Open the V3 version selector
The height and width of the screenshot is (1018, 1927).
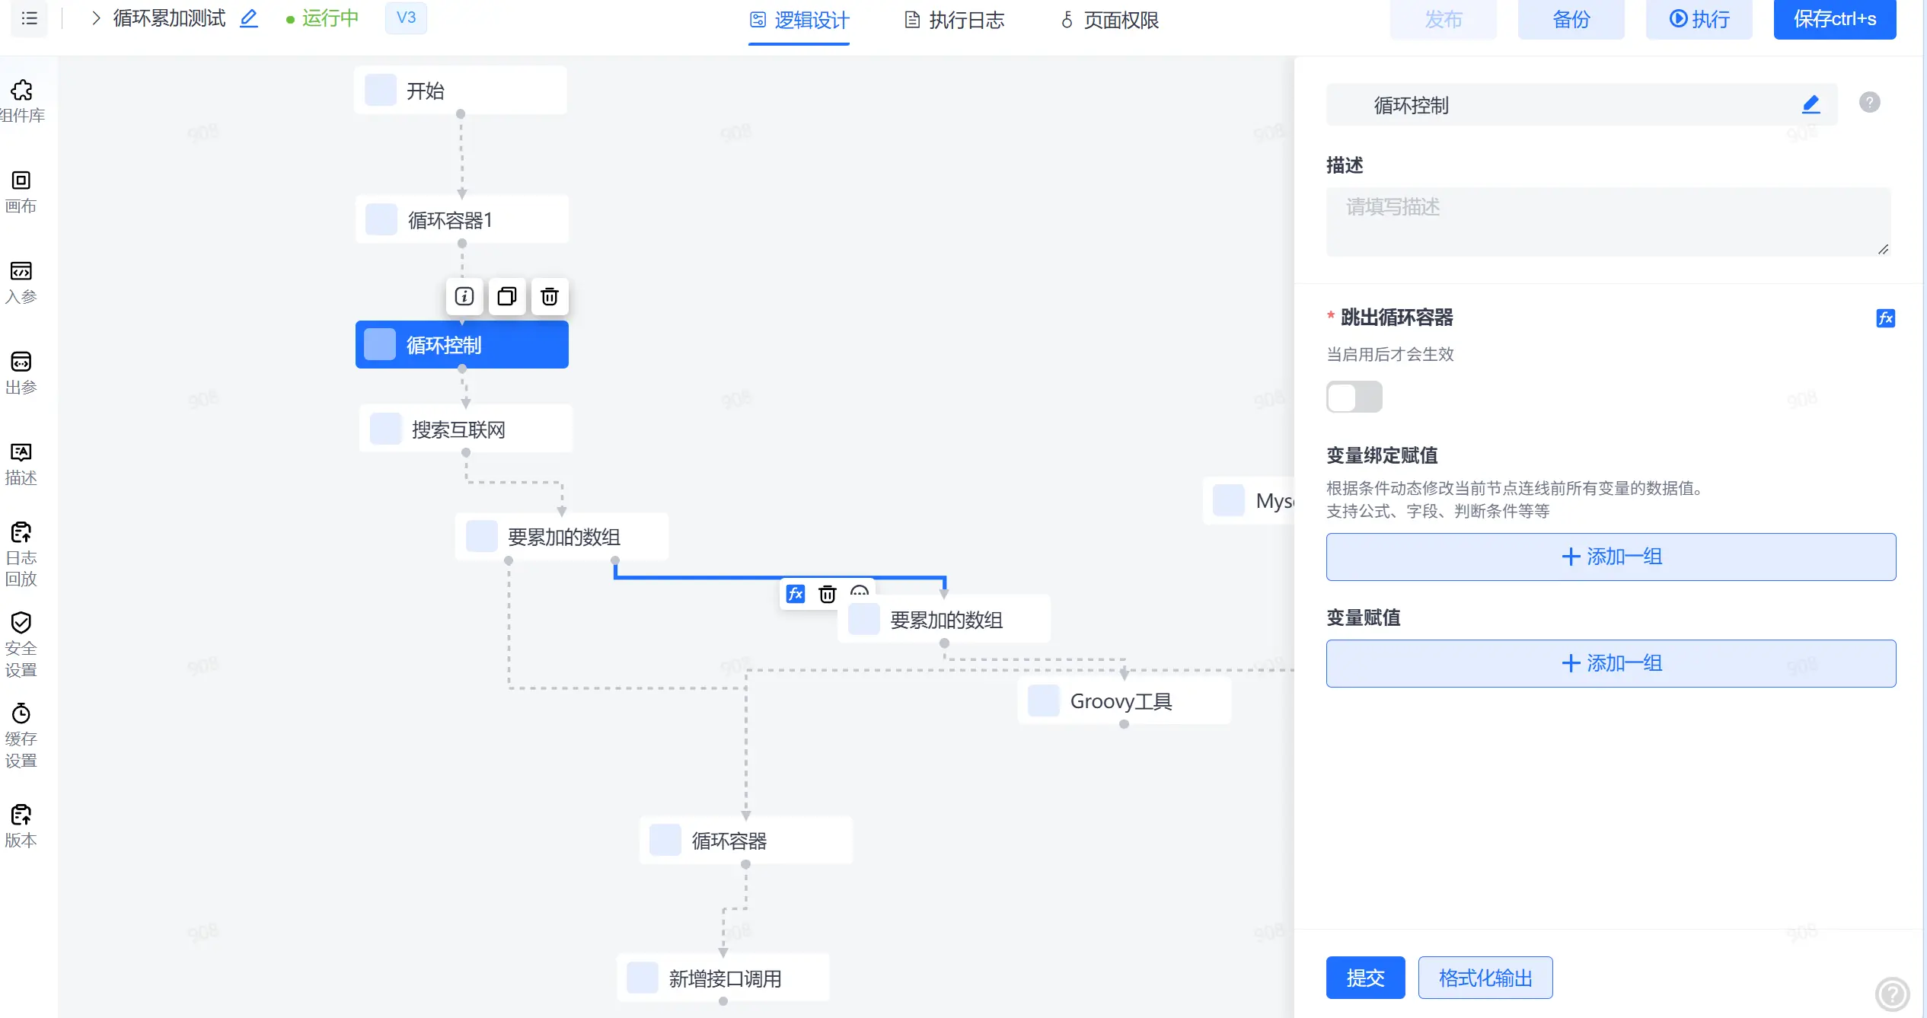tap(406, 18)
